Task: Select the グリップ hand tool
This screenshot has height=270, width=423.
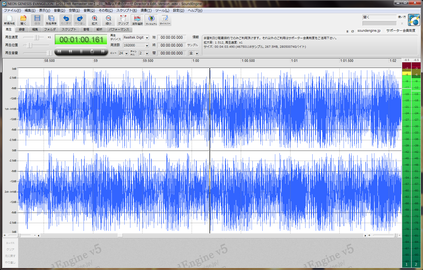Action: pyautogui.click(x=123, y=20)
